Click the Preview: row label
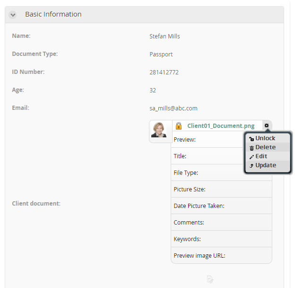 click(184, 139)
